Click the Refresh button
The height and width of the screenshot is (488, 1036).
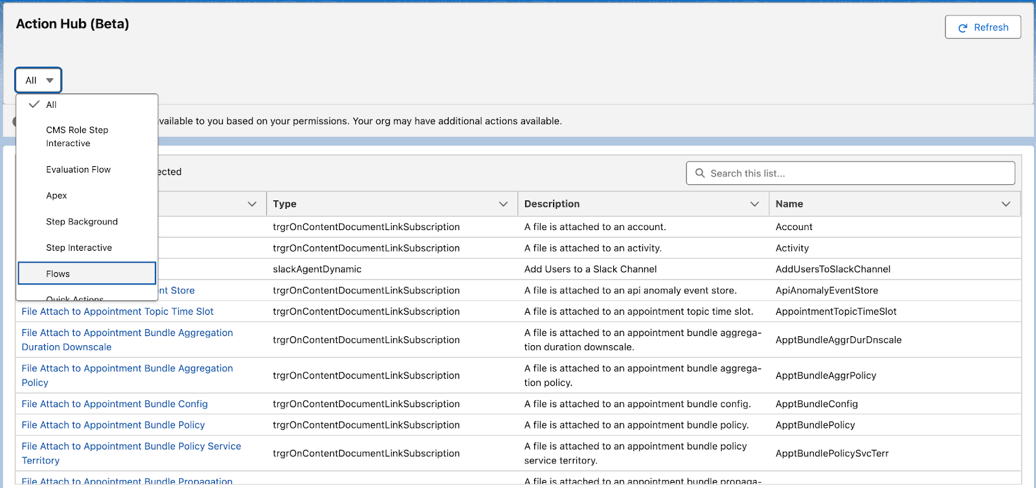coord(982,27)
